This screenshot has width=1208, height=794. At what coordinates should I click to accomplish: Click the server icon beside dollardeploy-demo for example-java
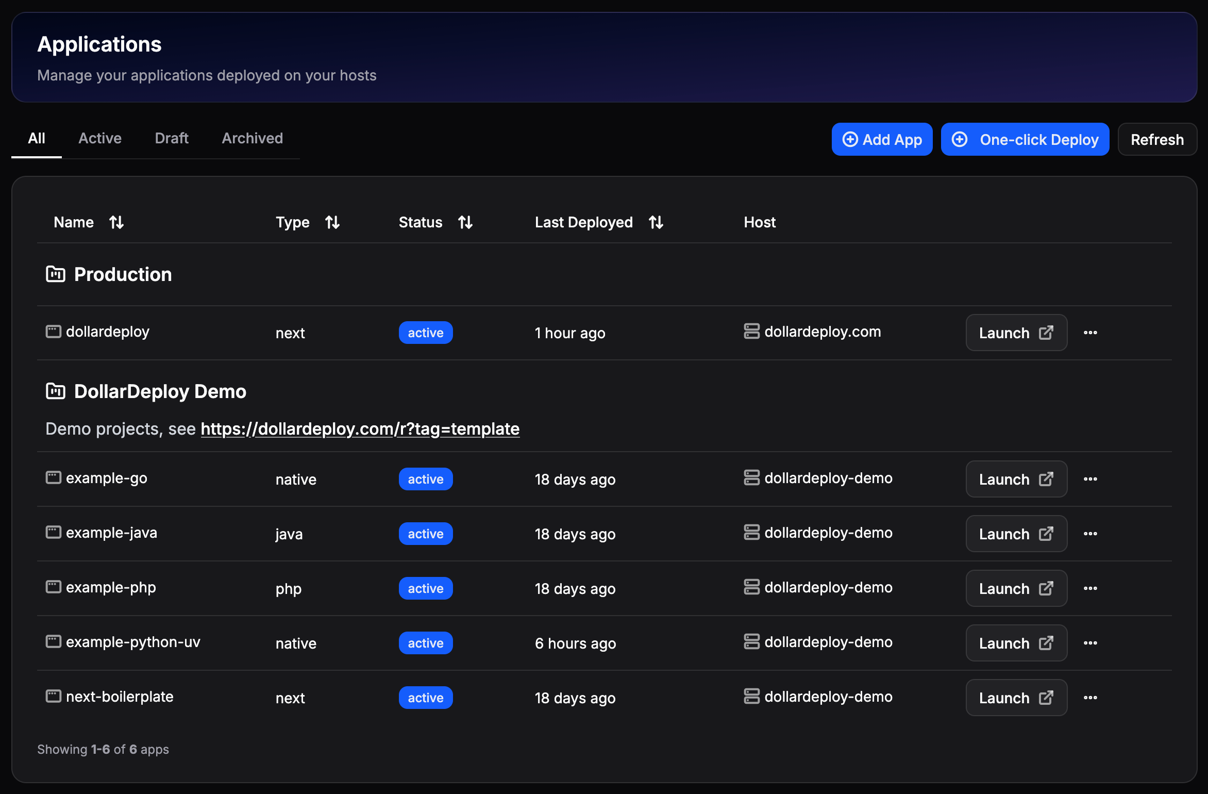click(752, 533)
